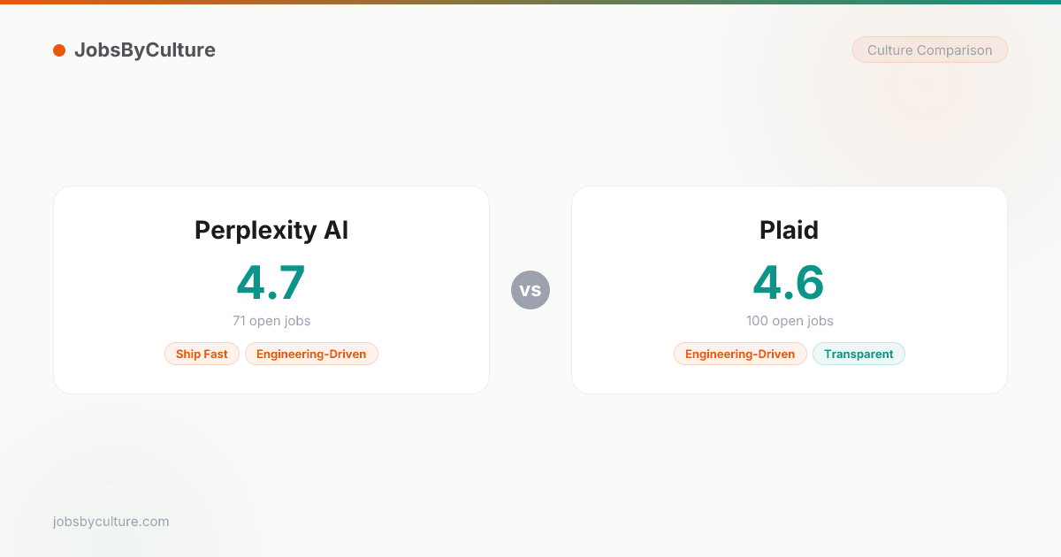Click the orange JobsByCulture logo dot
This screenshot has height=557, width=1061.
click(x=57, y=50)
